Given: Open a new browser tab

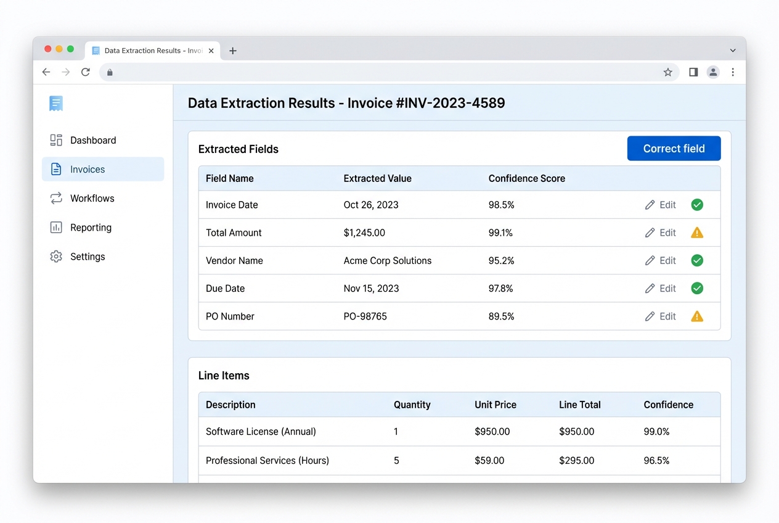Looking at the screenshot, I should pos(233,51).
